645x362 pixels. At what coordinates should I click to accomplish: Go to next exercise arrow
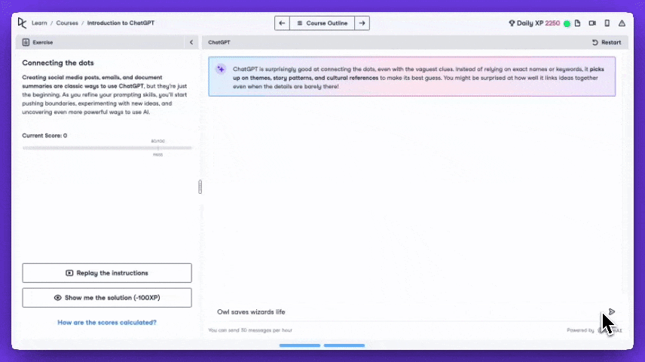click(362, 23)
